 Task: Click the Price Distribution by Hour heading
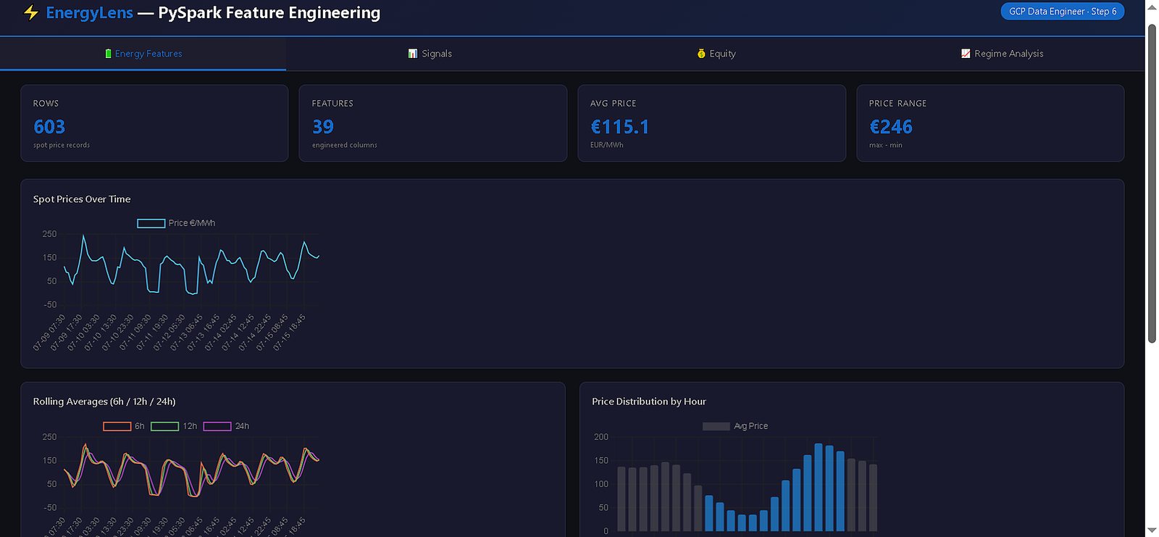(x=649, y=401)
